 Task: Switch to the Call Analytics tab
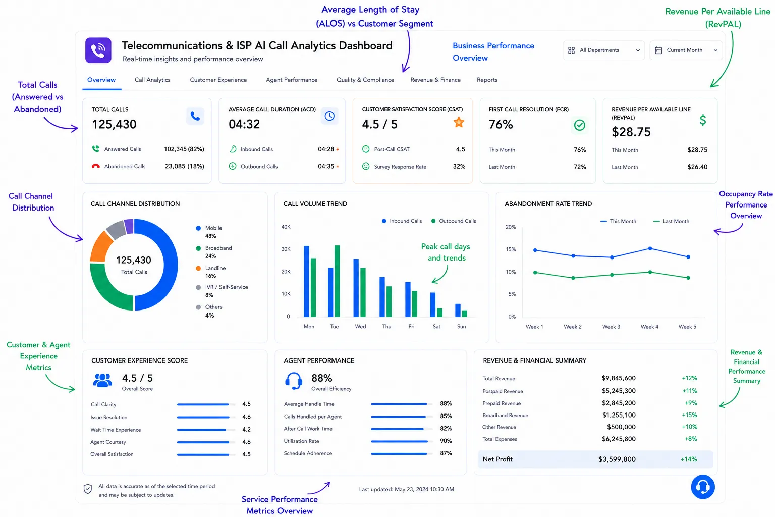(x=152, y=80)
